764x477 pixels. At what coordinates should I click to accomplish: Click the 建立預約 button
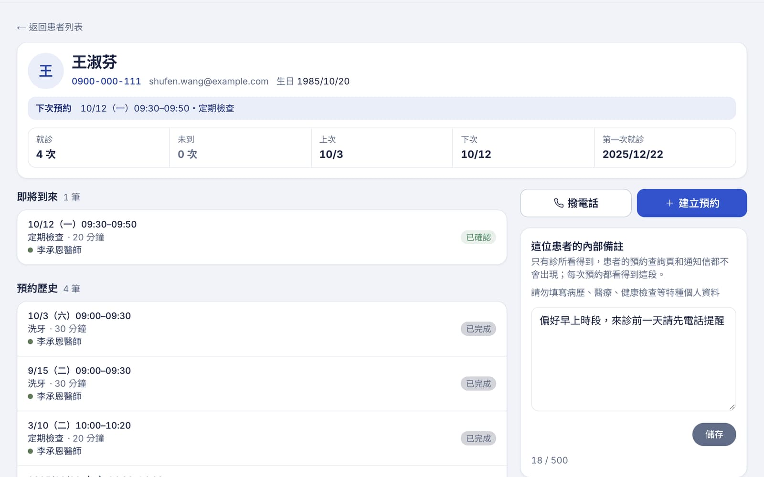tap(692, 203)
